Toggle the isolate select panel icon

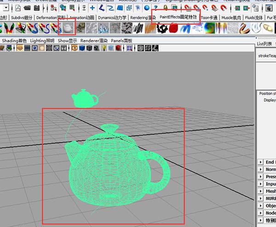[129, 48]
